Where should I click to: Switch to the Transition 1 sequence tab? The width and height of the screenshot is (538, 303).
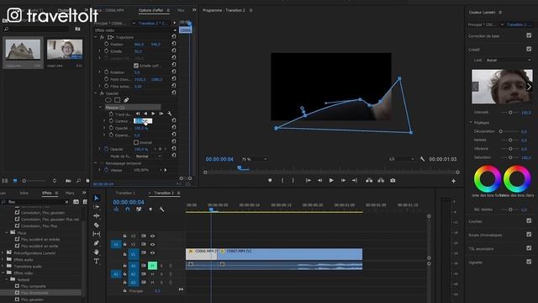125,193
